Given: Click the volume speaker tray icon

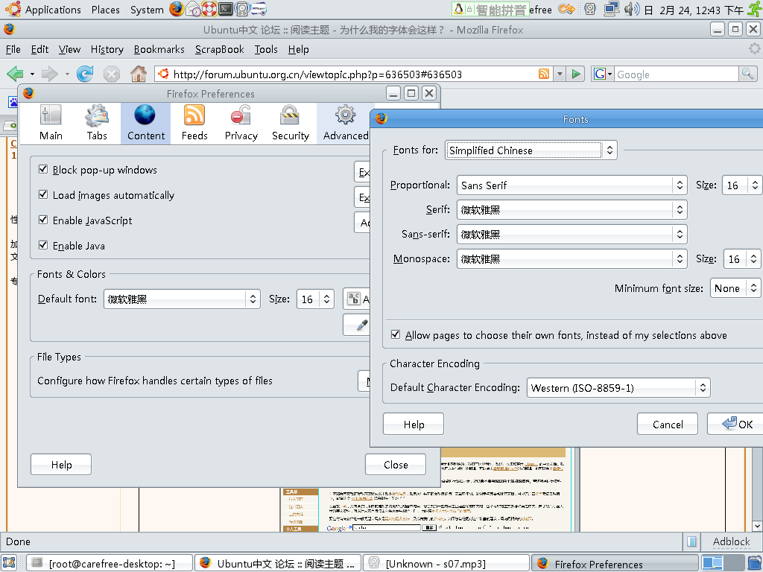Looking at the screenshot, I should coord(632,9).
